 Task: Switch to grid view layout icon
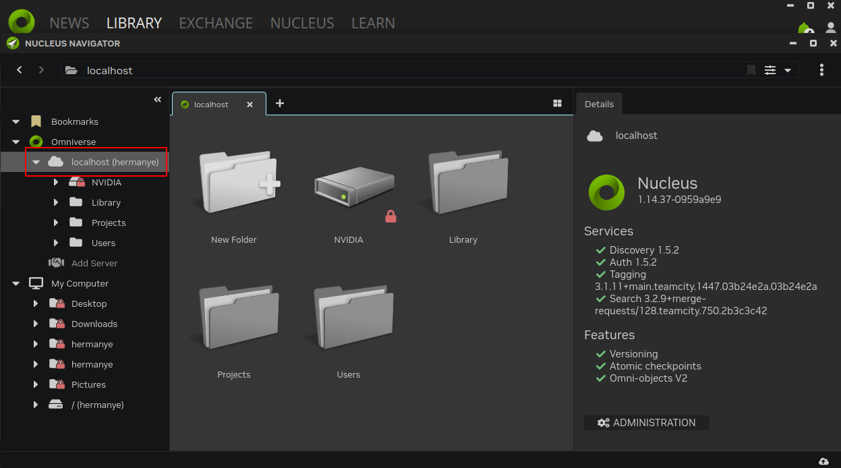pyautogui.click(x=557, y=103)
